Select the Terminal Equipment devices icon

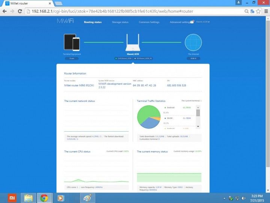pos(72,42)
